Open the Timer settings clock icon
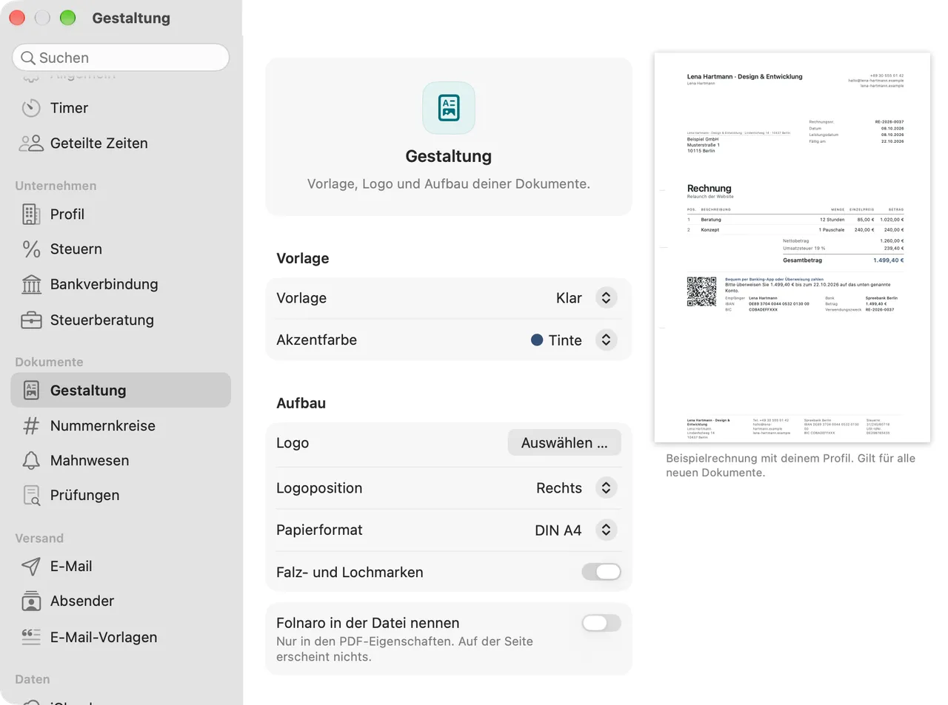This screenshot has width=948, height=705. [31, 108]
